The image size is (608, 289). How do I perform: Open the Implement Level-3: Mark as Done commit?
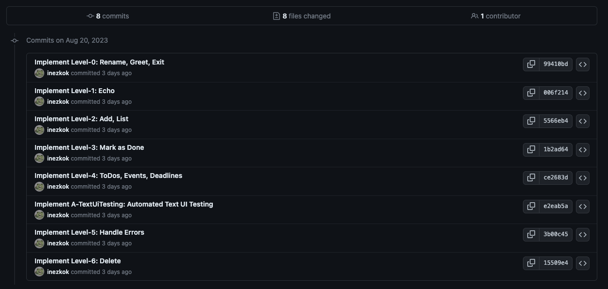89,147
